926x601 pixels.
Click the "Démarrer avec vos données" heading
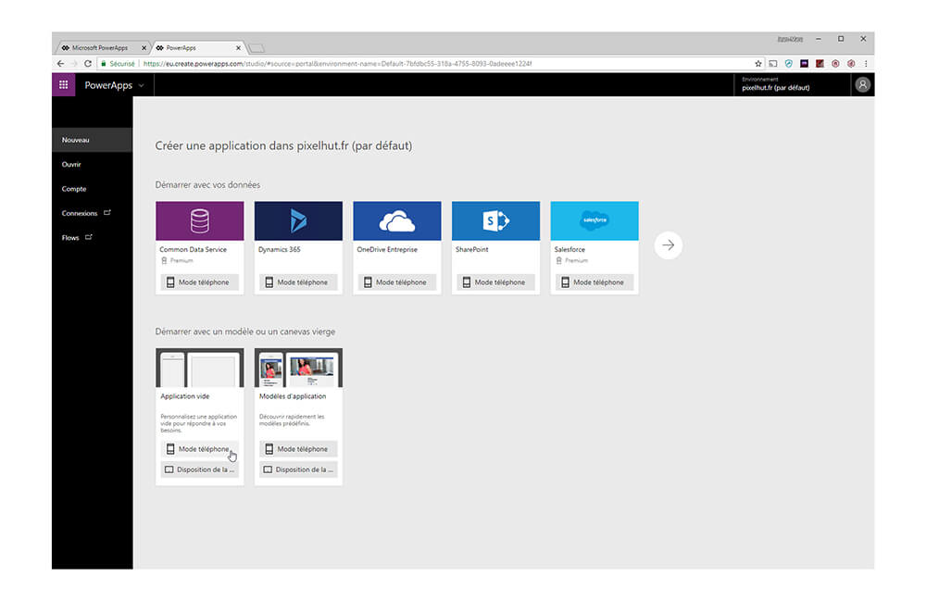207,185
